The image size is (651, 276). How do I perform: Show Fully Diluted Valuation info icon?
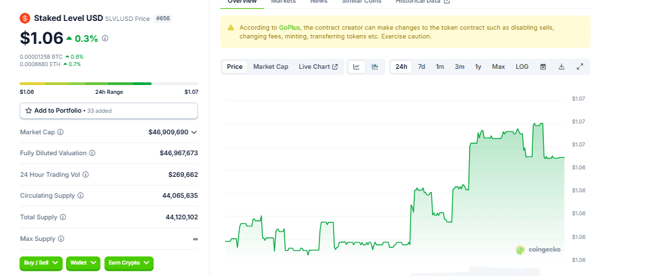click(x=92, y=153)
